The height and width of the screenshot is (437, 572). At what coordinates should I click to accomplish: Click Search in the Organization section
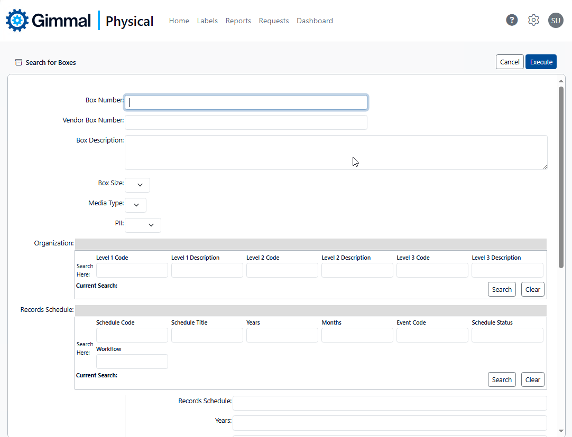[502, 289]
